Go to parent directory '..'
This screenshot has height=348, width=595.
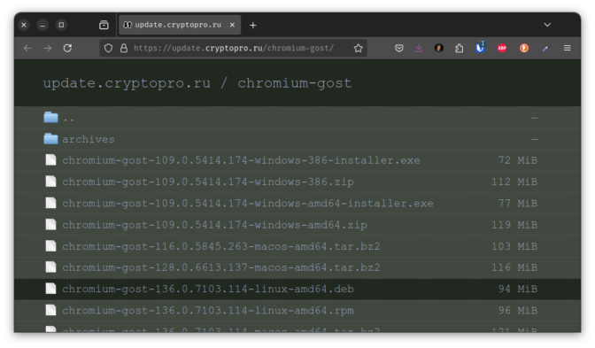click(68, 119)
